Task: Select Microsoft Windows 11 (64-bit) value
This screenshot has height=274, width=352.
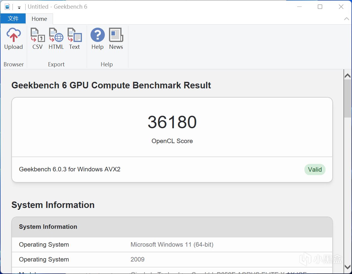Action: (172, 245)
